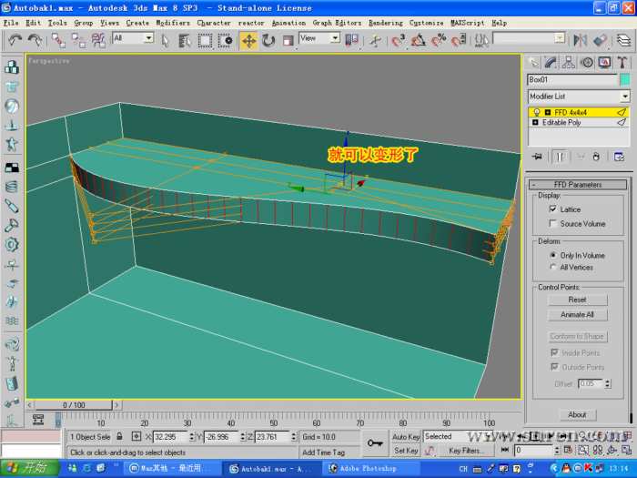The width and height of the screenshot is (637, 478).
Task: Open the Utilities hammer tab
Action: click(x=622, y=63)
